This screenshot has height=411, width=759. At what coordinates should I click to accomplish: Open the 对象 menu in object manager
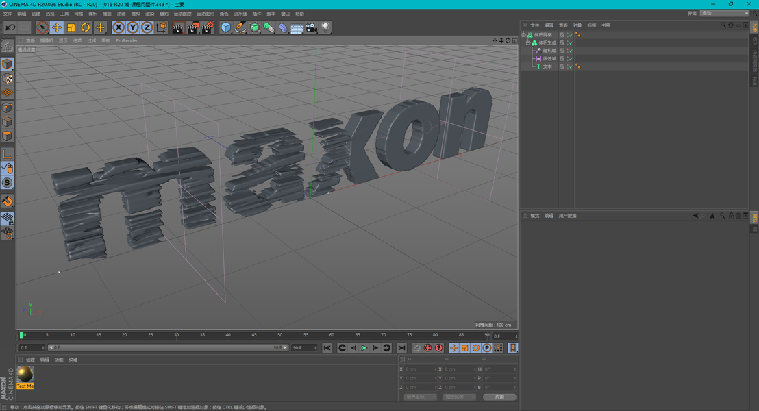pos(577,25)
